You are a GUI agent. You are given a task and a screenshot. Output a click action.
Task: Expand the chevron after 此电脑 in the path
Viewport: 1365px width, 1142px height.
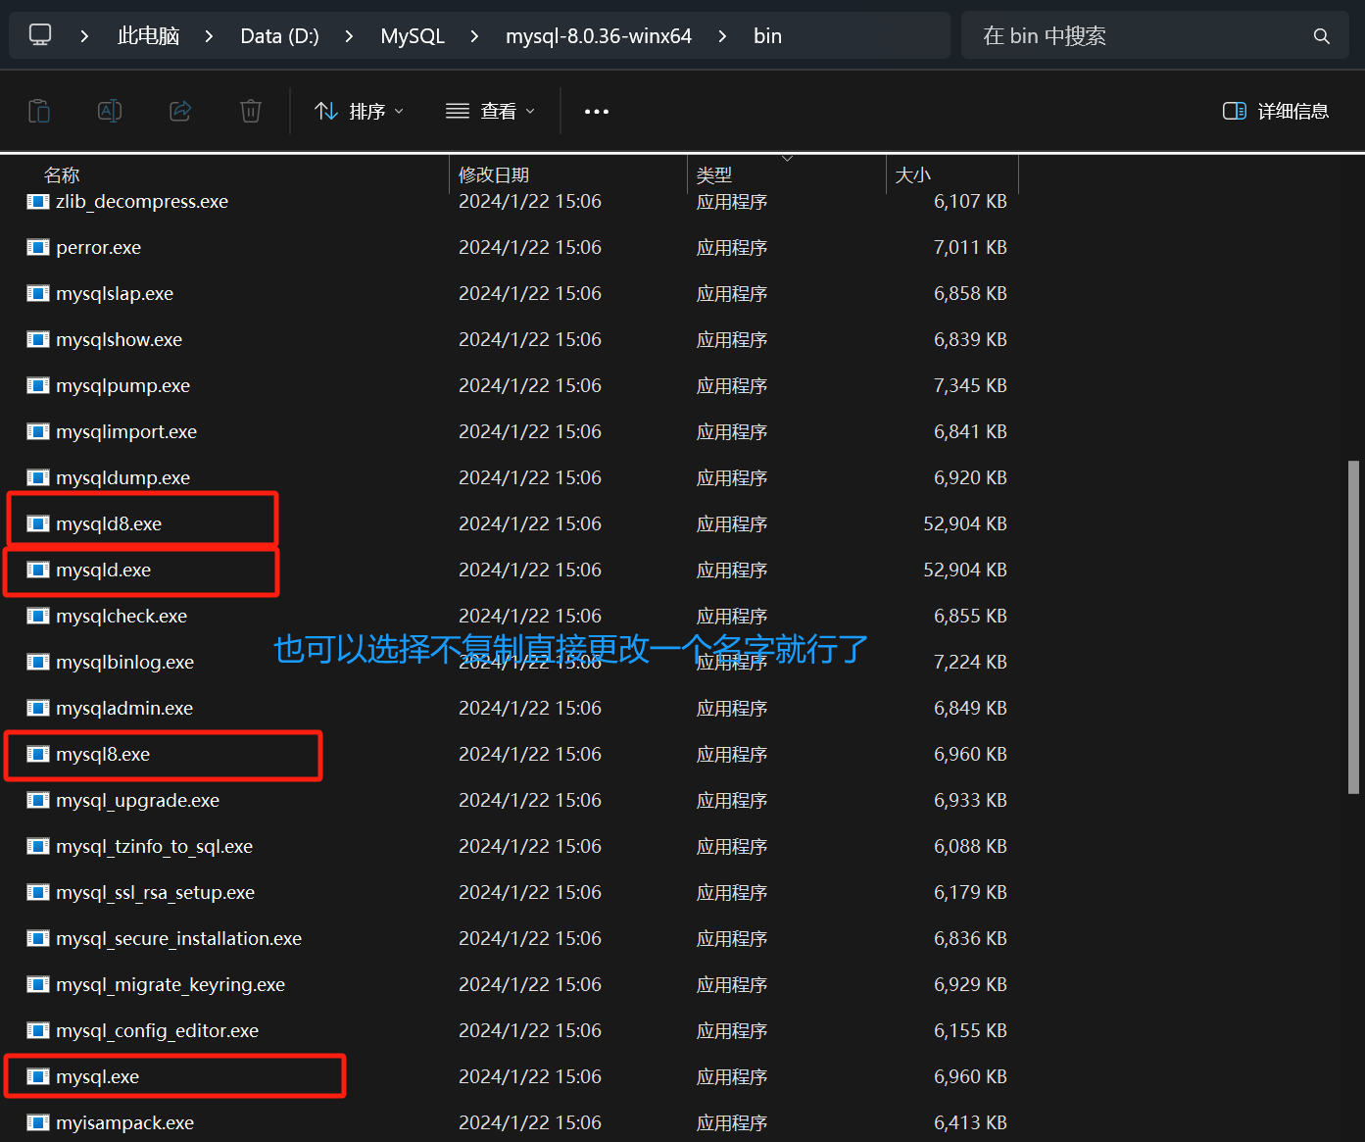coord(209,36)
